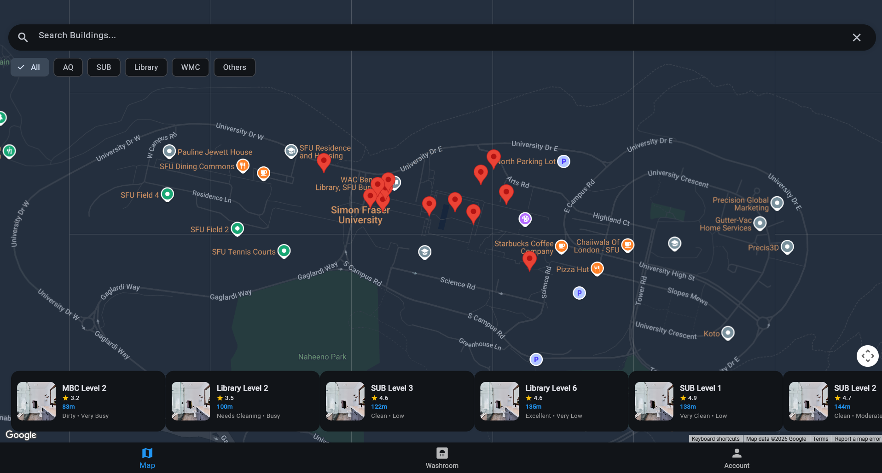Click the SUB Level 1 card thumbnail
Viewport: 882px width, 473px height.
654,401
